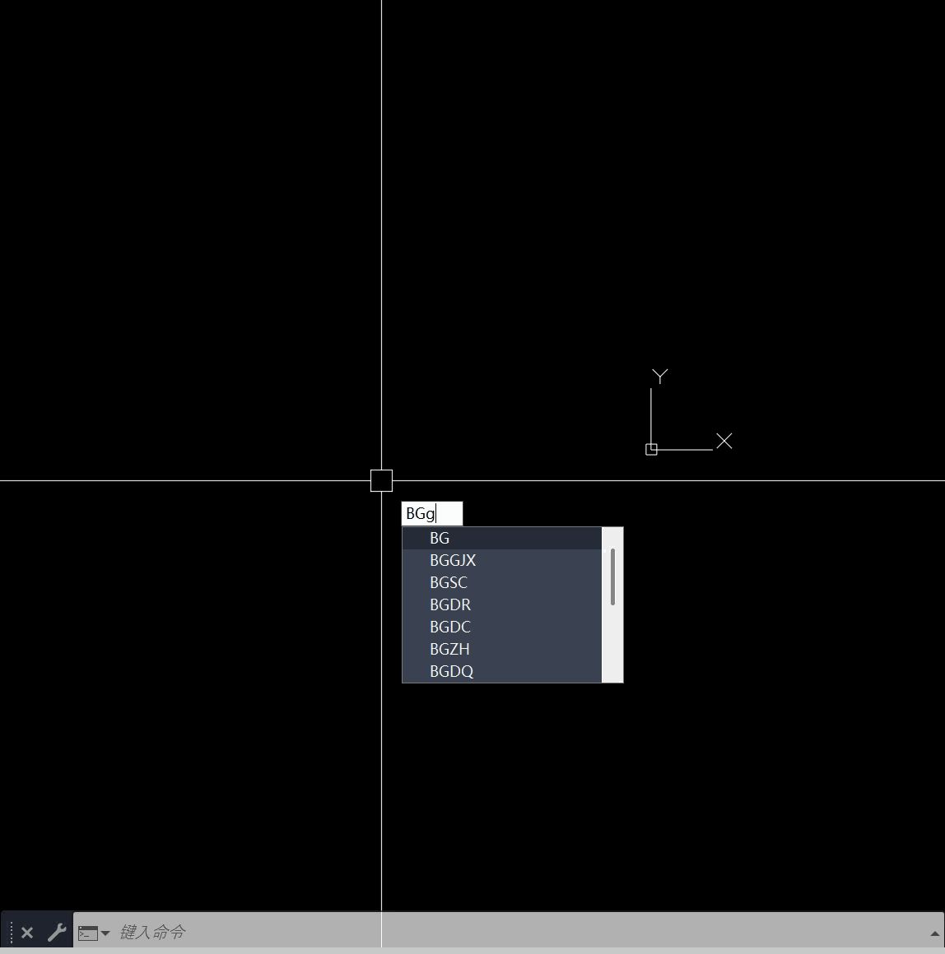The image size is (945, 954).
Task: Click the crosshair pickbox at cursor center
Action: pos(381,480)
